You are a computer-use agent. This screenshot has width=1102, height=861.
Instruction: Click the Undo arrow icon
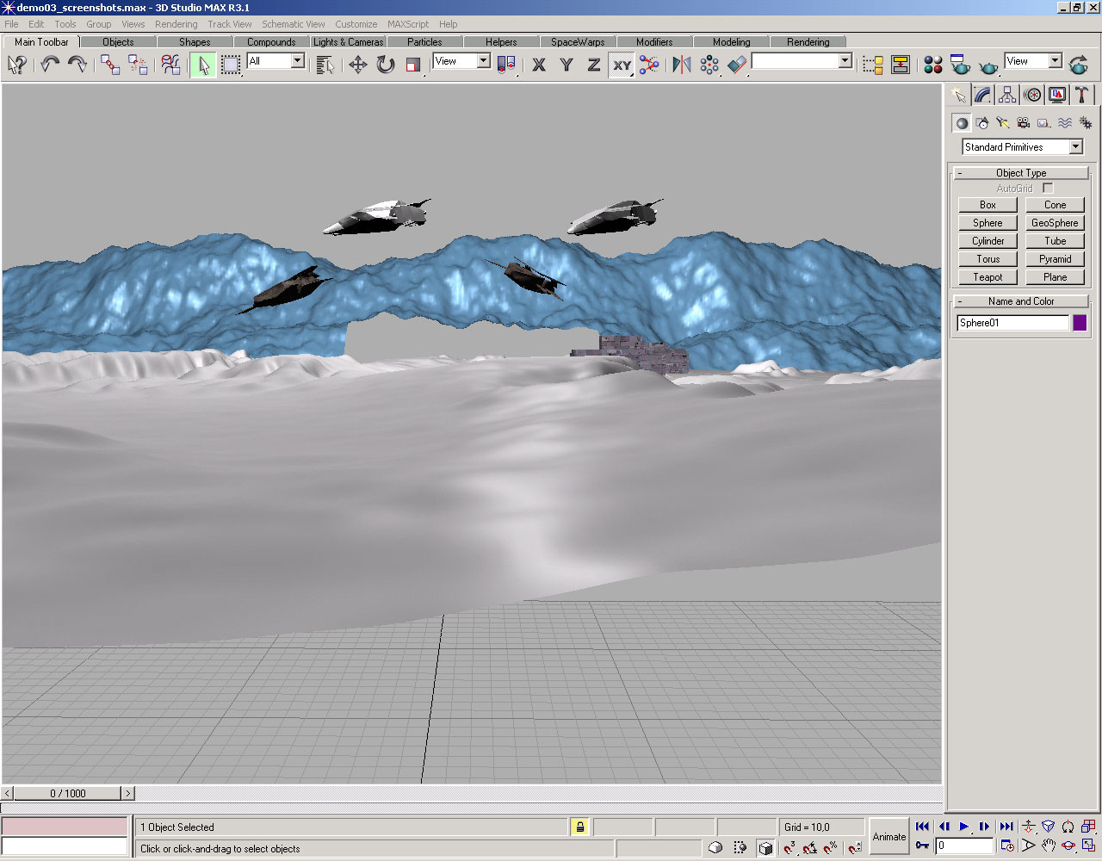pyautogui.click(x=50, y=65)
